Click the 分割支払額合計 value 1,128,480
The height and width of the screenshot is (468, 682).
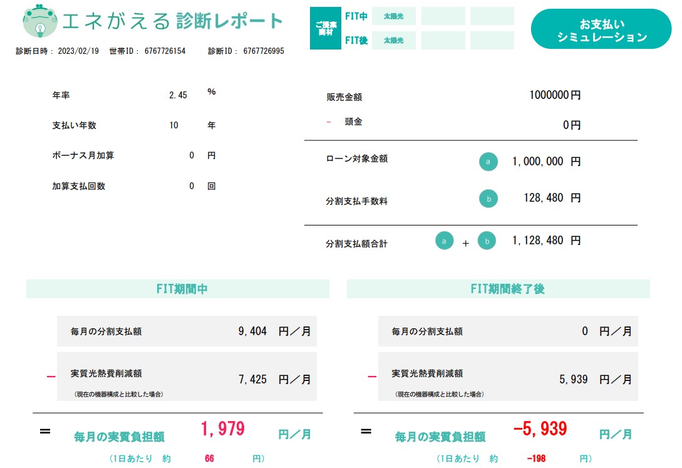click(537, 241)
